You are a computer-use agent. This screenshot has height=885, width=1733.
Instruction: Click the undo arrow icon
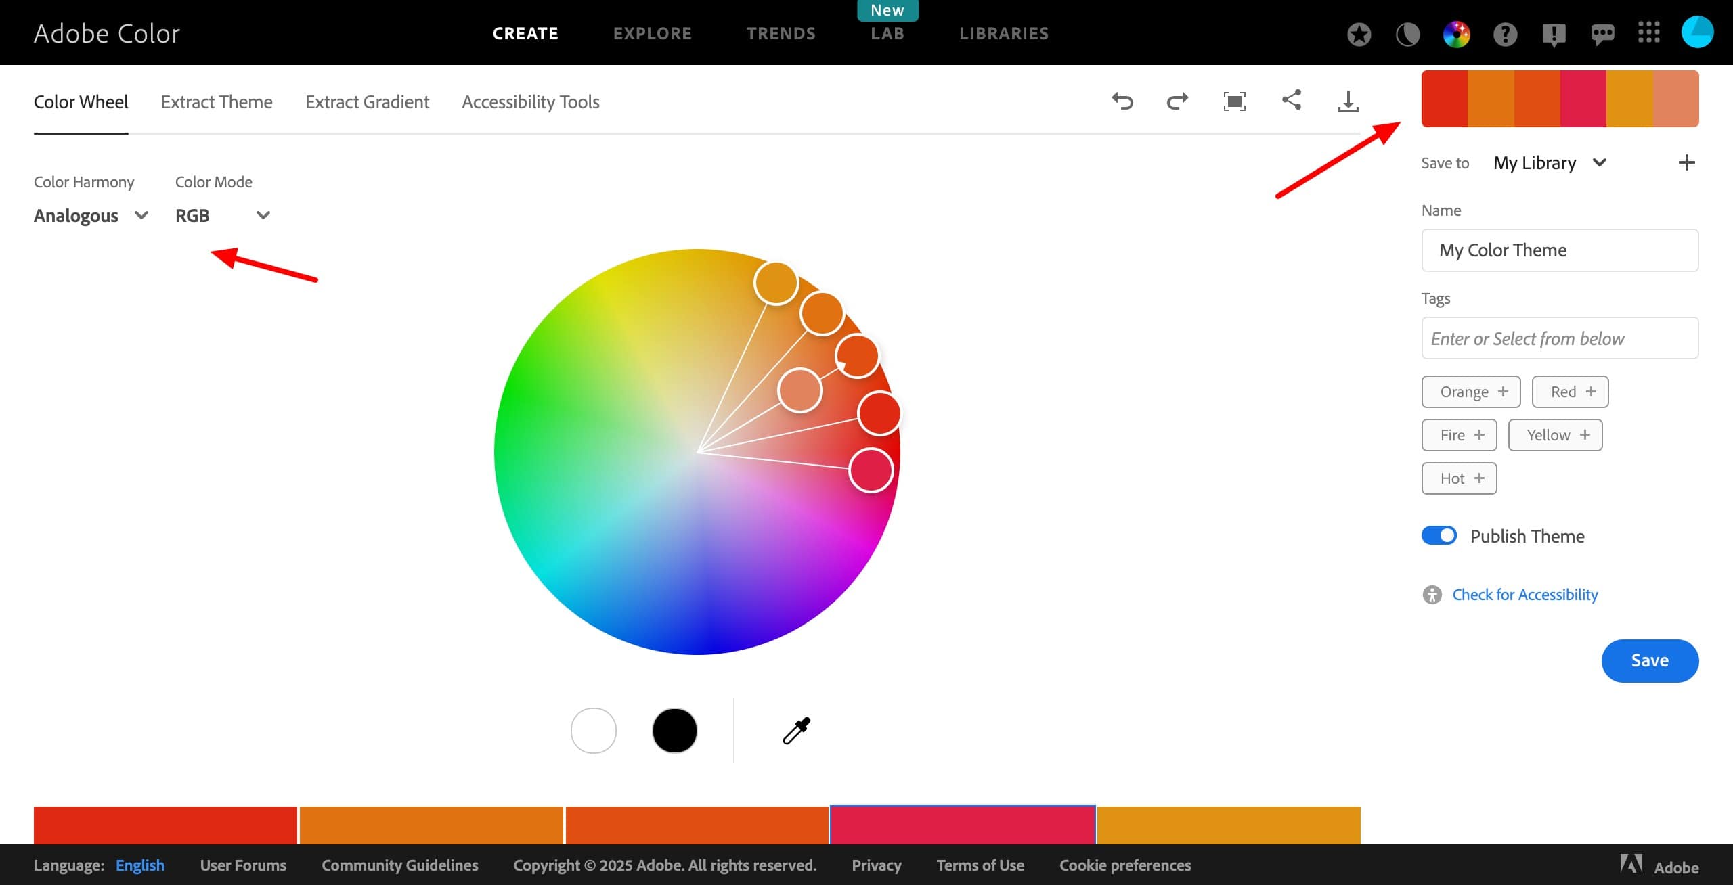1122,101
